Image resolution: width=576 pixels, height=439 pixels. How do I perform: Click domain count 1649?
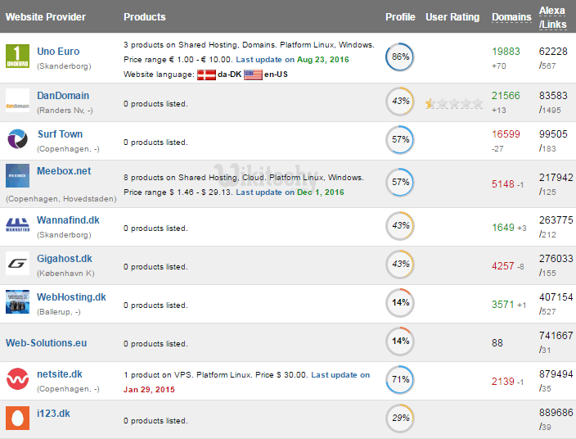point(503,228)
